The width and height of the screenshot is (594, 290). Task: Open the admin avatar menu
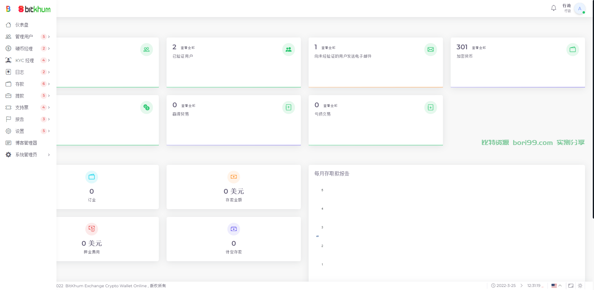click(x=579, y=8)
